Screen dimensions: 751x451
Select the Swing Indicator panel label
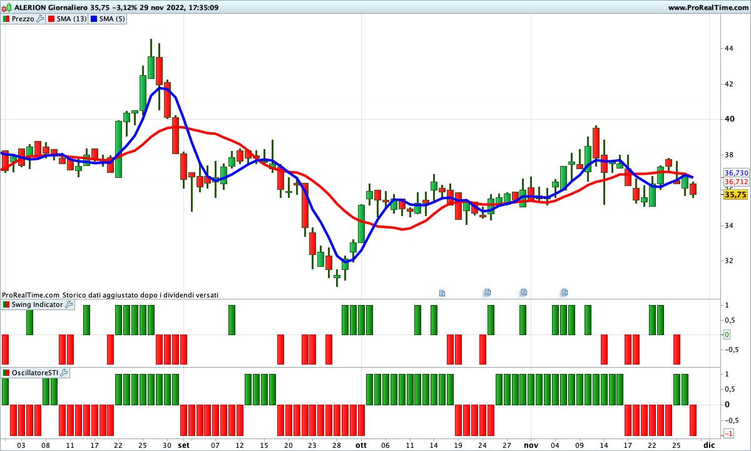pyautogui.click(x=37, y=304)
